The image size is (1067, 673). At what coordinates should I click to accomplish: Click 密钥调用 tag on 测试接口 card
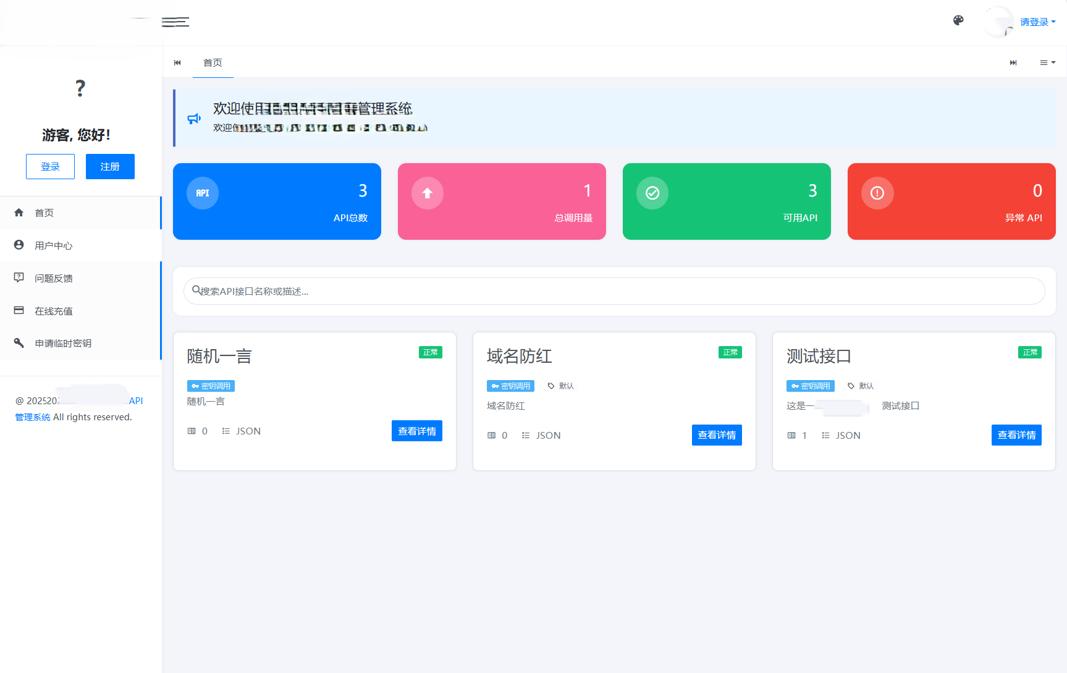(x=811, y=386)
